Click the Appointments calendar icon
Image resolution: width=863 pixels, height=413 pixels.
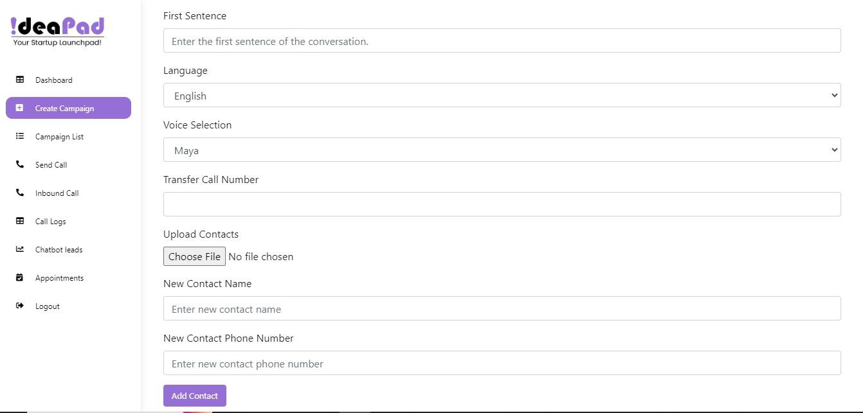20,277
